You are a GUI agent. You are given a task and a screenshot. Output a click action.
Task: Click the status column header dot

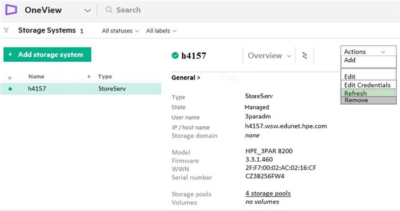(10, 78)
